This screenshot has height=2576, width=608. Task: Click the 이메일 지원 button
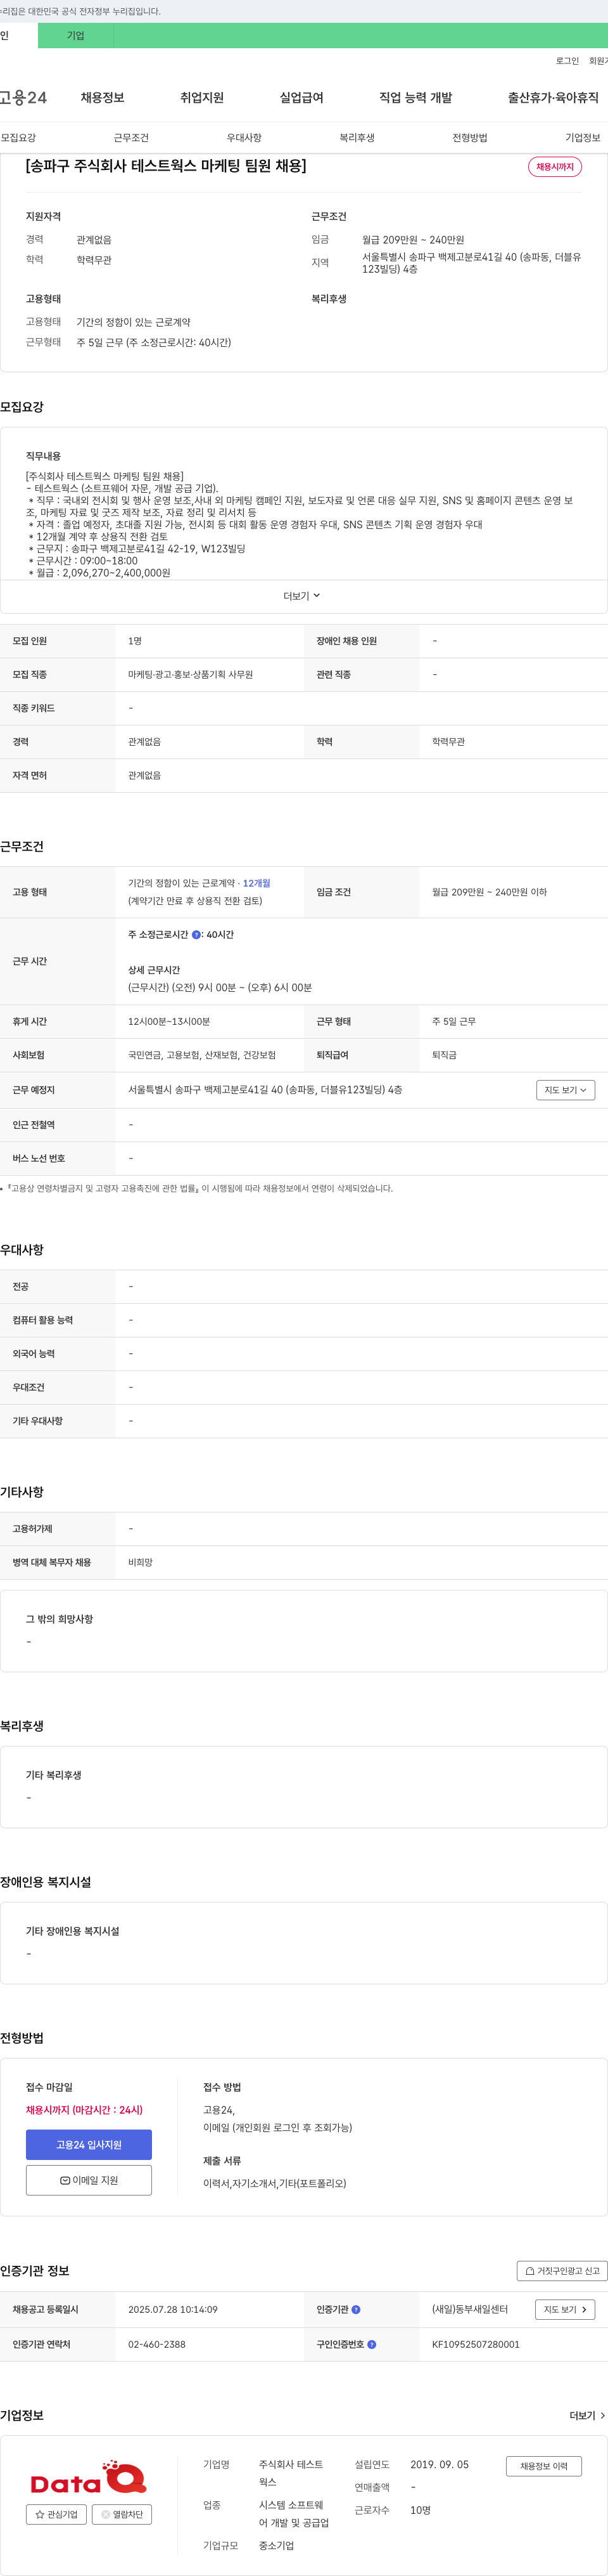[89, 2181]
